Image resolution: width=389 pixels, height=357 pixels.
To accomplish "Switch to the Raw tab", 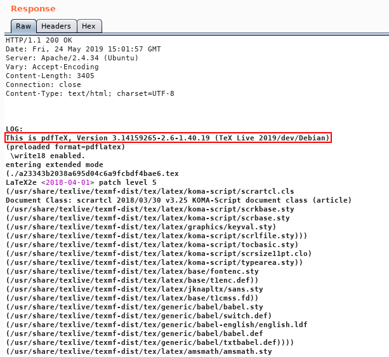I will pos(23,26).
